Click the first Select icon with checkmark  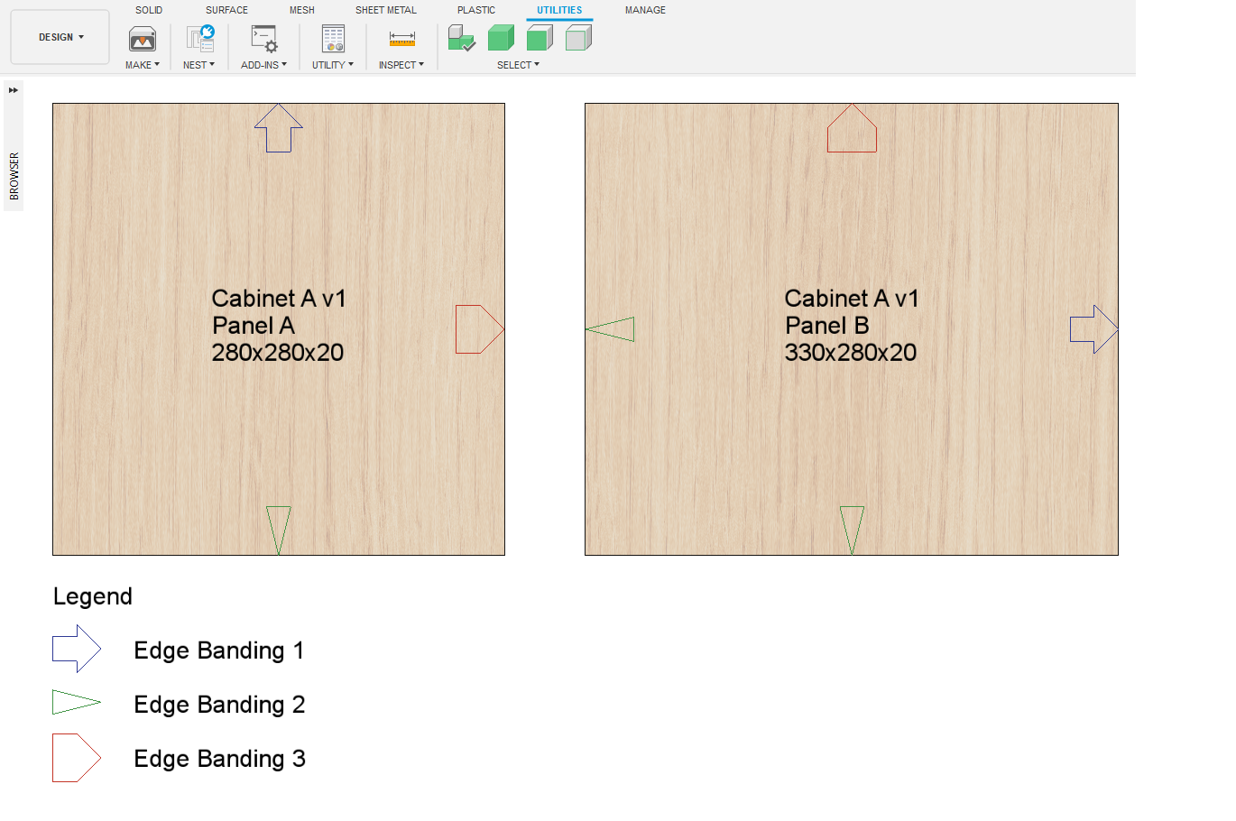pos(461,39)
